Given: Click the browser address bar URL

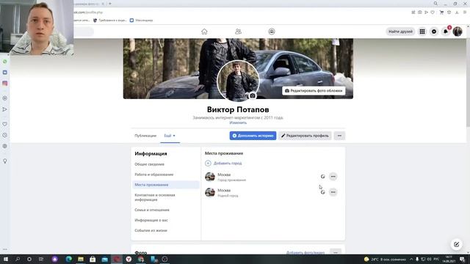Looking at the screenshot, I should pyautogui.click(x=88, y=12).
